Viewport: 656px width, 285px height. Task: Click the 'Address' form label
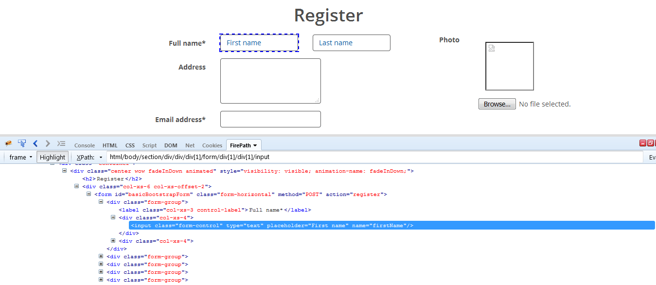[x=192, y=67]
